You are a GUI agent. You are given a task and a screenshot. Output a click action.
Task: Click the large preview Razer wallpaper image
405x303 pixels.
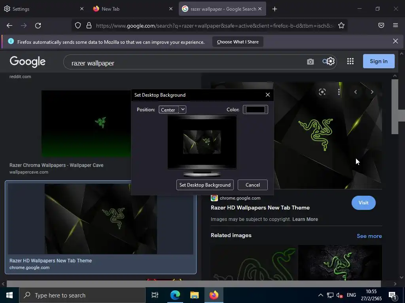point(328,136)
